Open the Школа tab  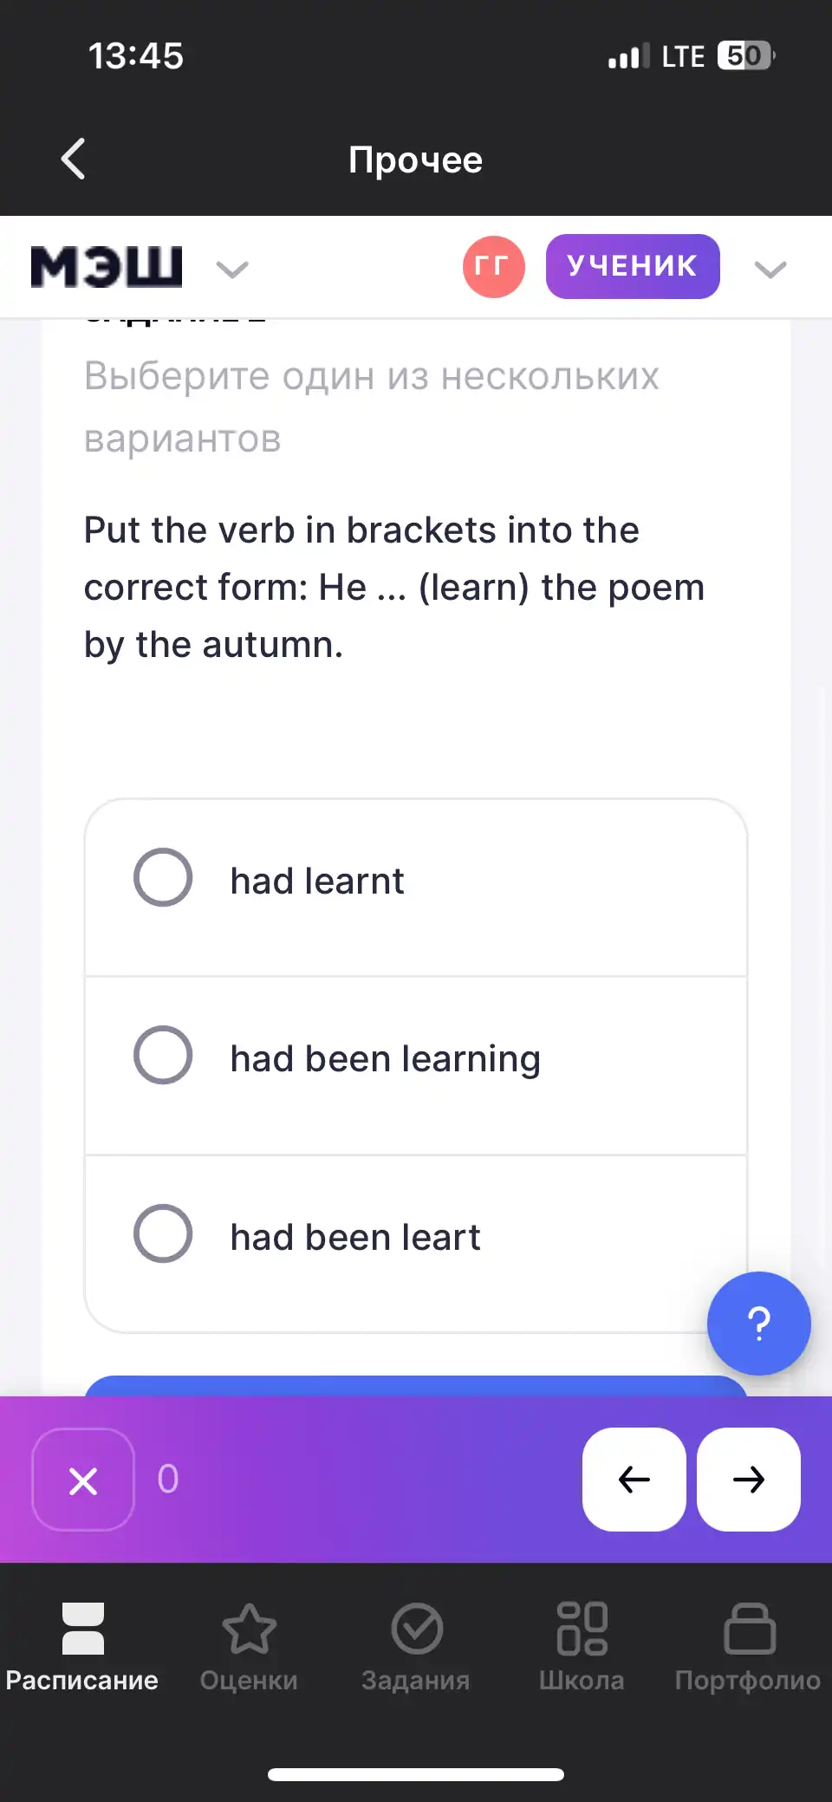tap(582, 1647)
